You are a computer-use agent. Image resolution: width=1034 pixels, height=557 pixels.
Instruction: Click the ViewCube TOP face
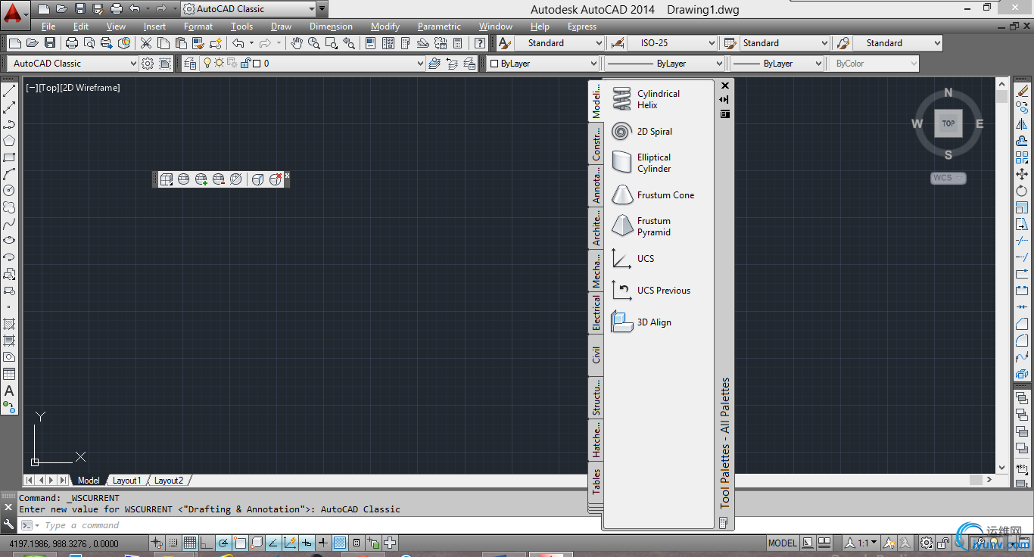coord(948,123)
